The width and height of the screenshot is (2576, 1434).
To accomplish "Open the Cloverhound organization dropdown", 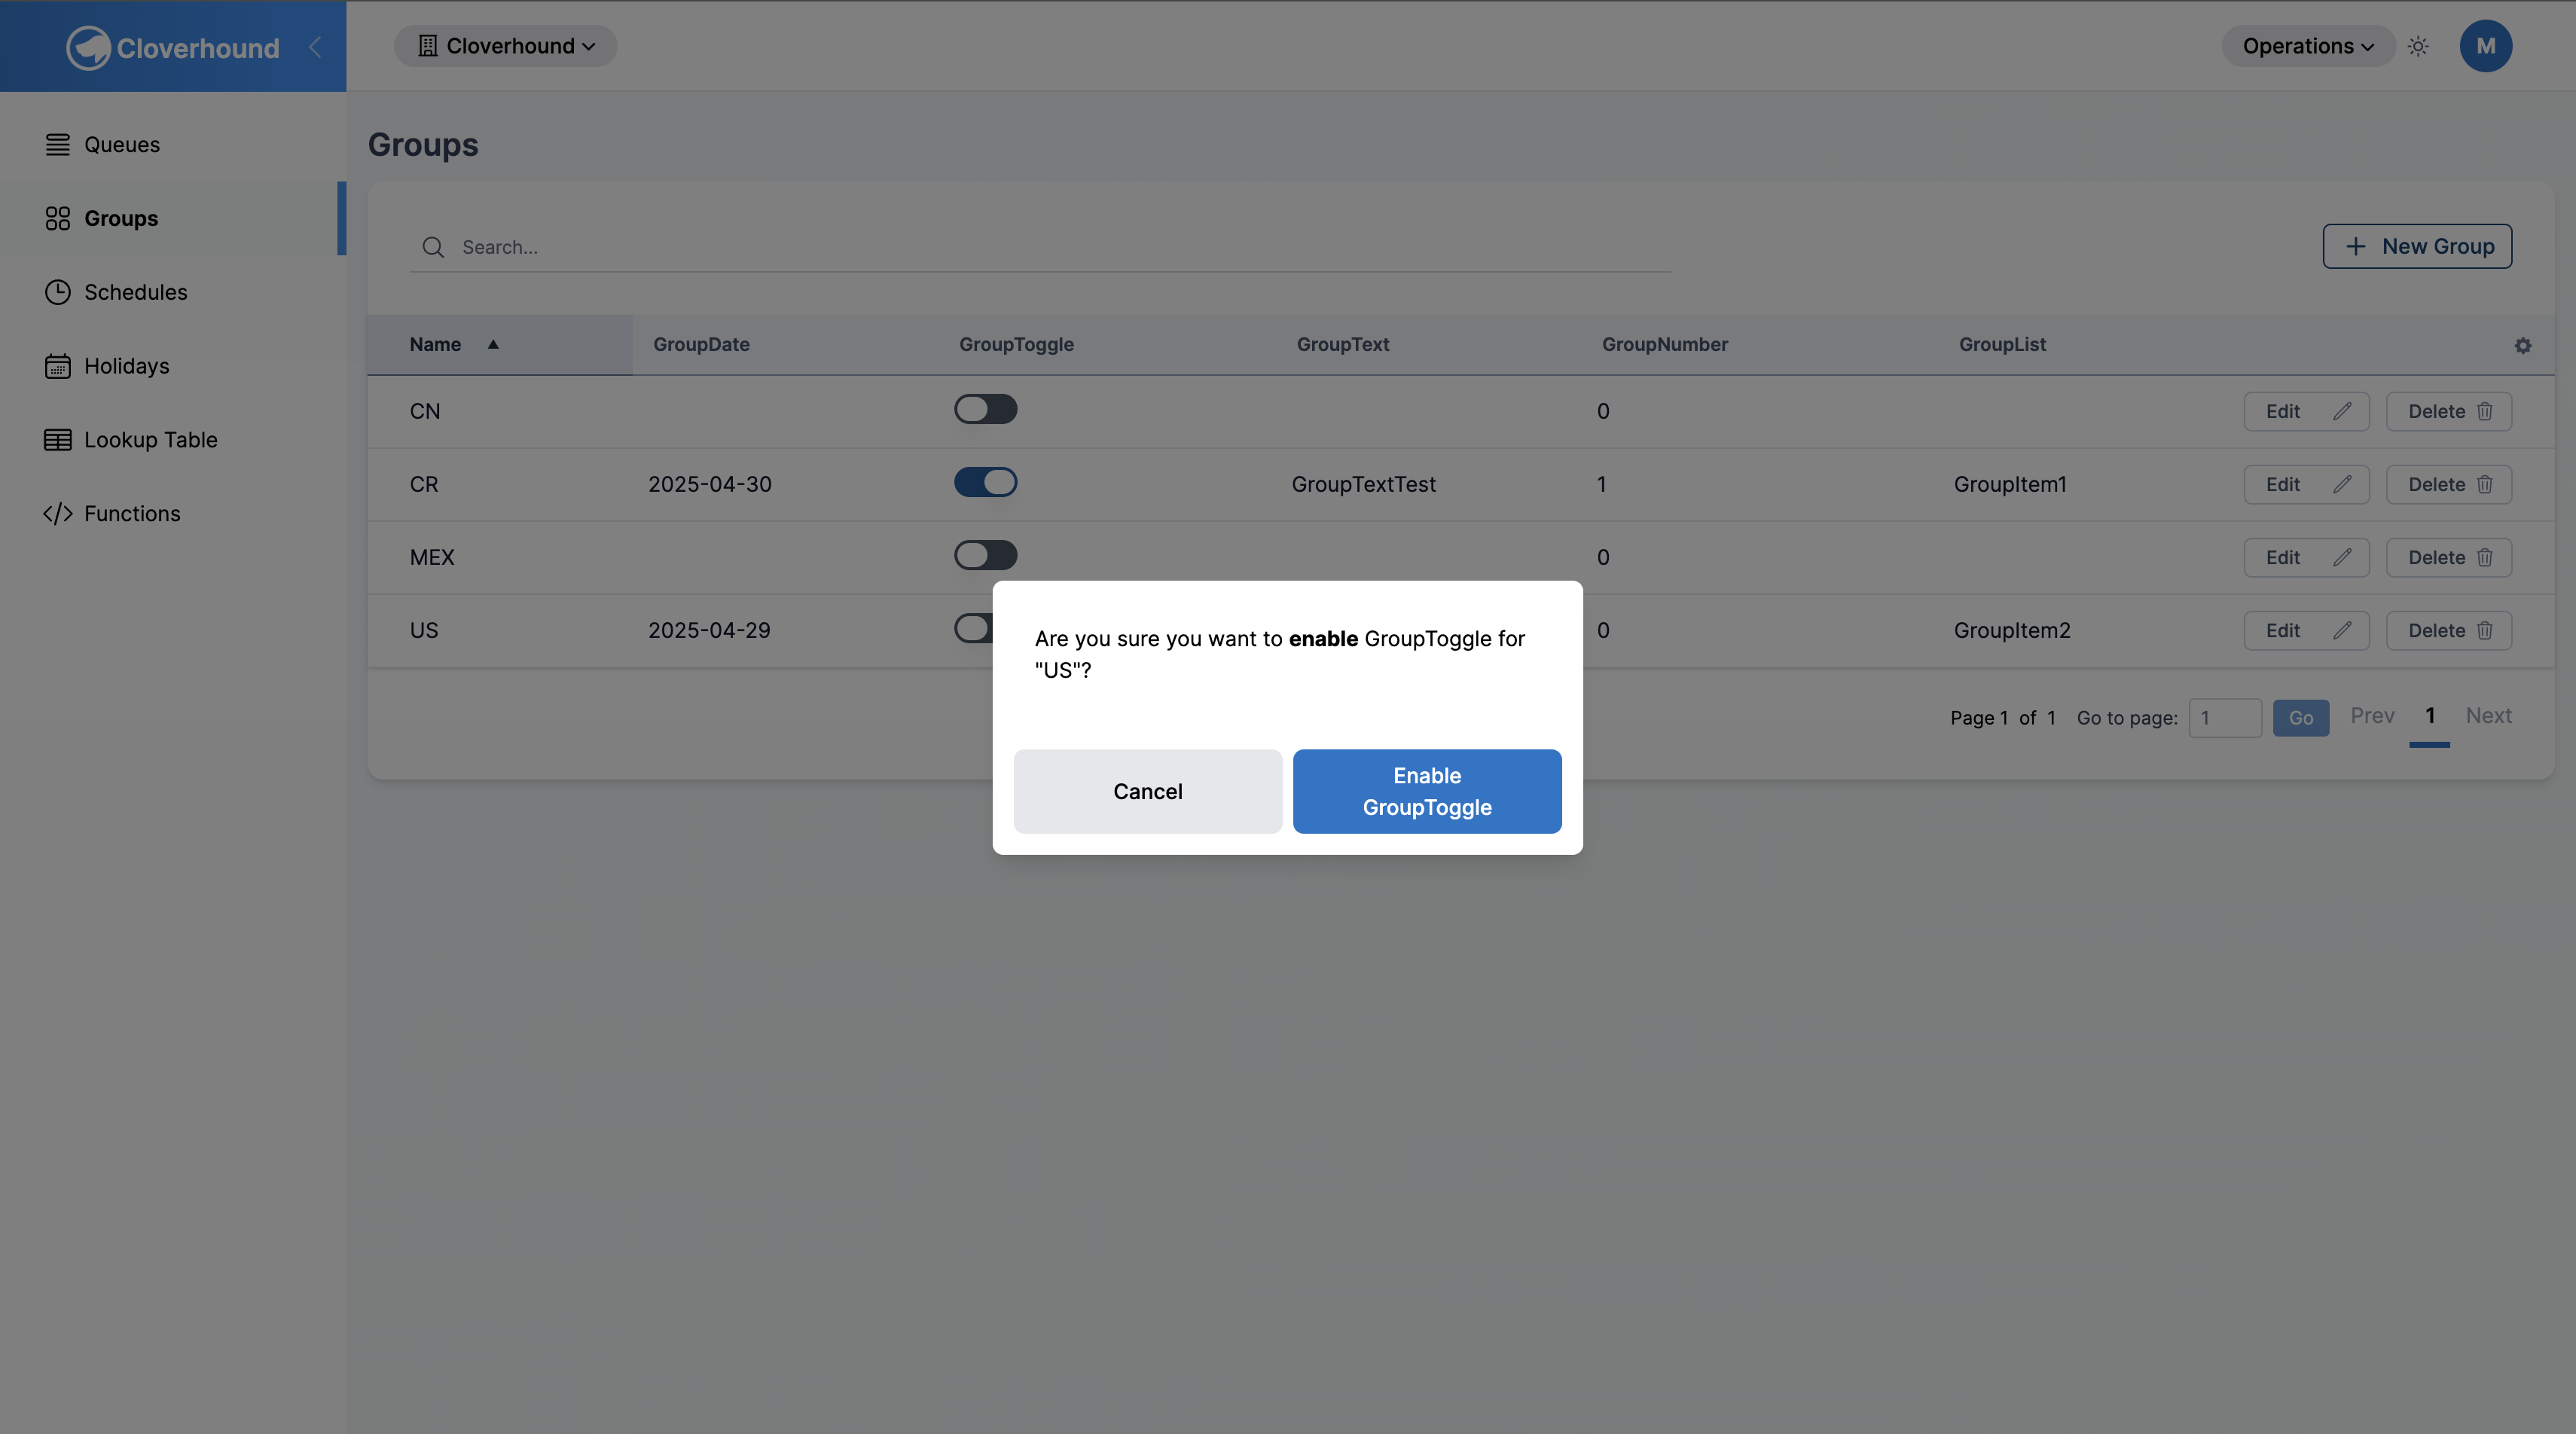I will pyautogui.click(x=505, y=46).
